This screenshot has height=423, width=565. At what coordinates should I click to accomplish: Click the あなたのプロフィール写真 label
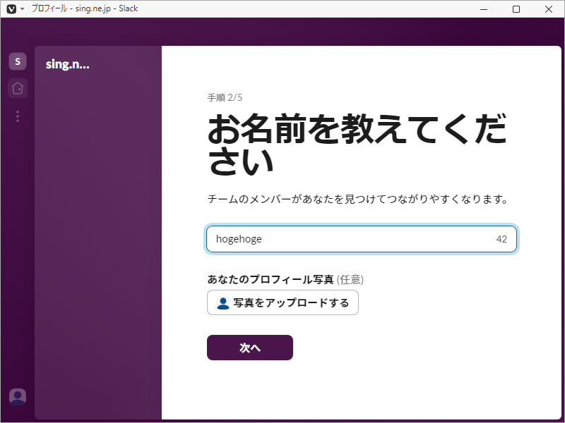tap(270, 279)
